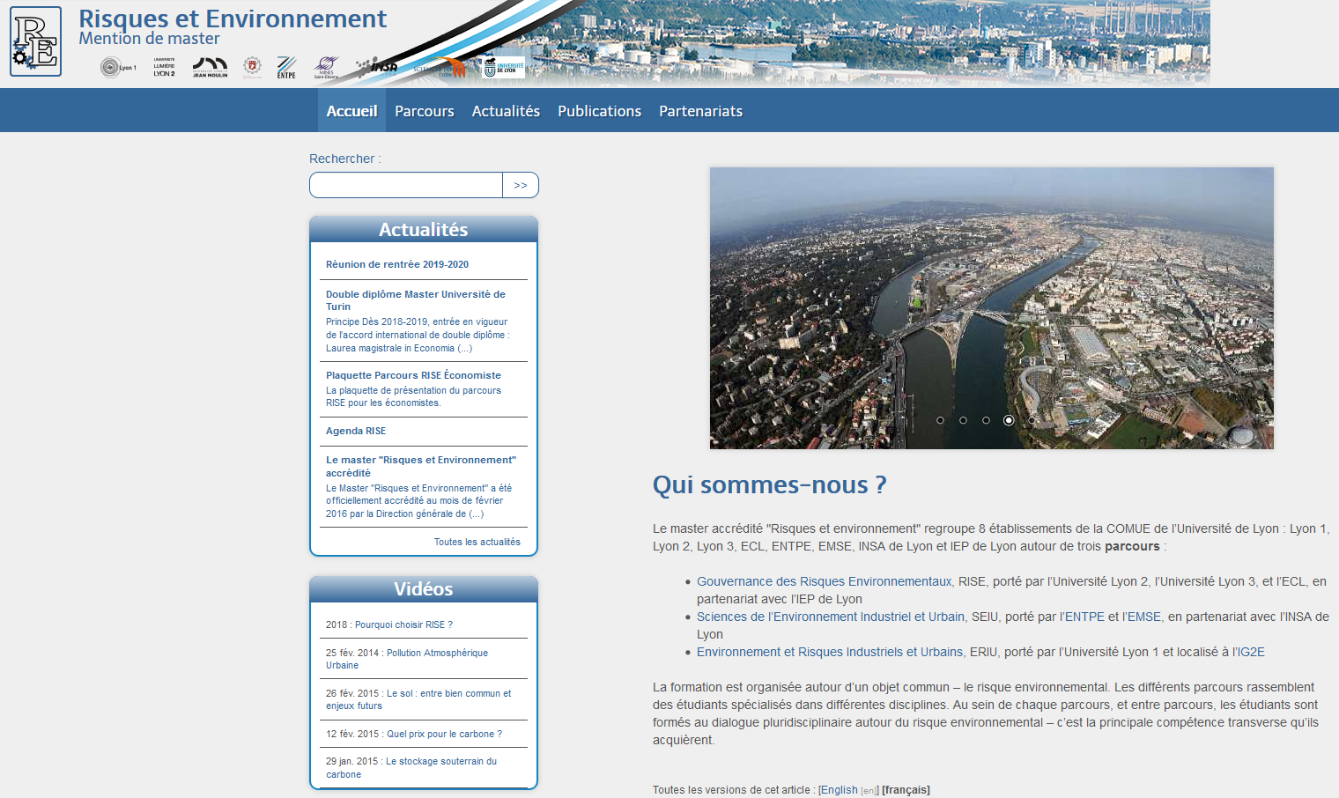Open 'Quel prix pour le carbone ?' video

click(x=444, y=734)
